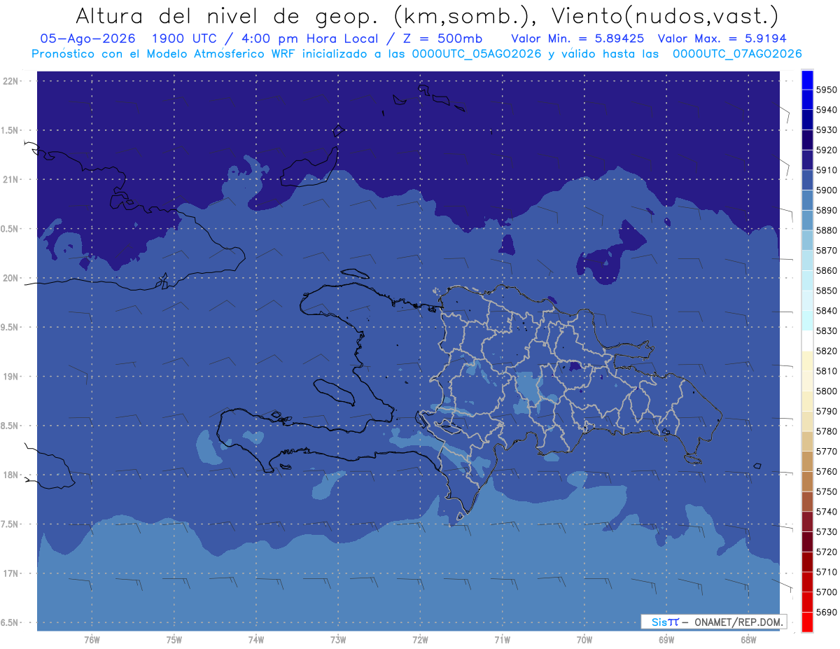Viewport: 840px width, 649px height.
Task: Click the legend color band between 5850 and 5860
Action: click(x=806, y=280)
